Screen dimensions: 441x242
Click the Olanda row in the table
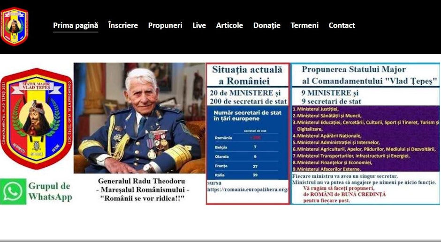tap(247, 157)
